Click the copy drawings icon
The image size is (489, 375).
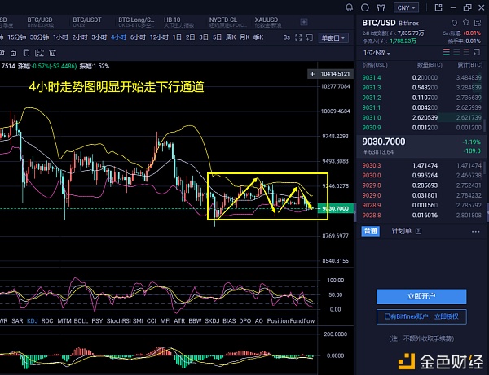(27, 53)
